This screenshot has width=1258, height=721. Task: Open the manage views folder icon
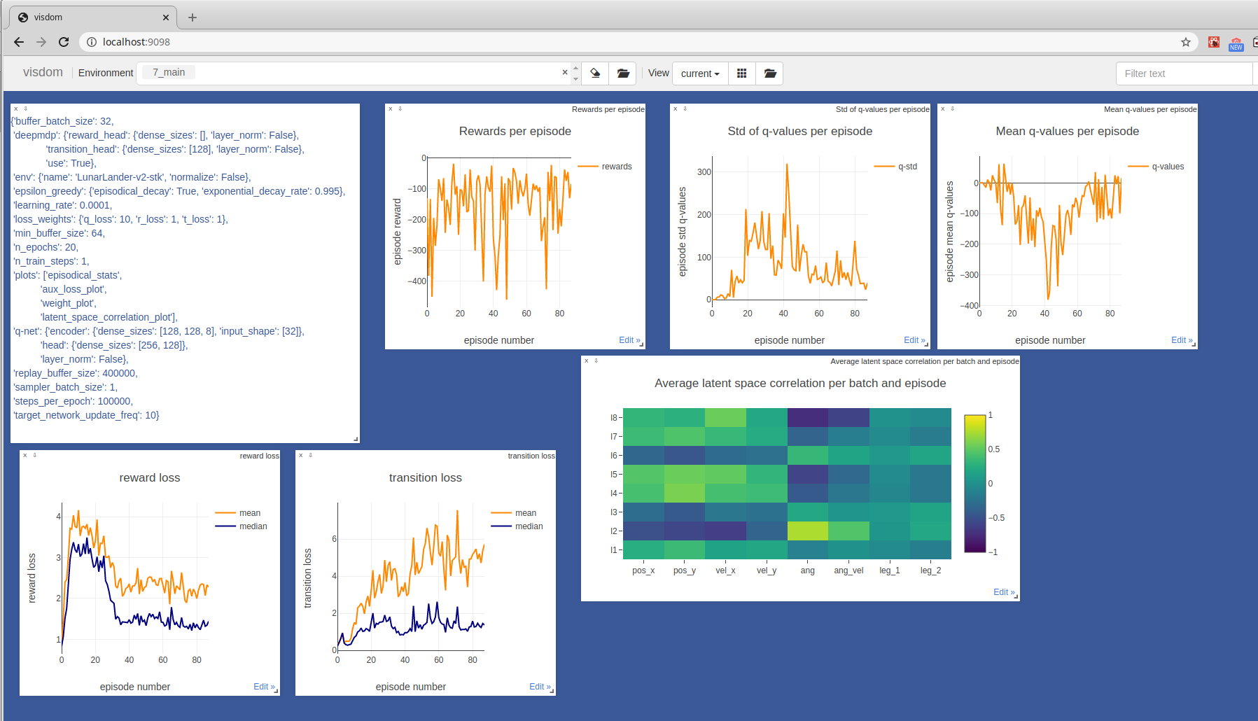point(770,73)
